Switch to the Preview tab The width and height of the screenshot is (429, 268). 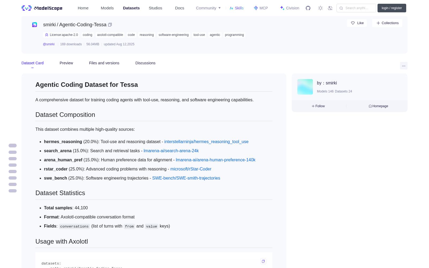point(66,63)
